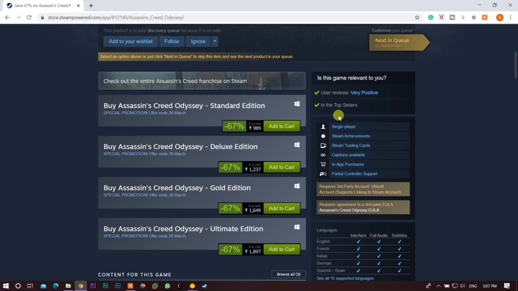The width and height of the screenshot is (518, 291).
Task: Open Task View on the taskbar
Action: tap(30, 286)
